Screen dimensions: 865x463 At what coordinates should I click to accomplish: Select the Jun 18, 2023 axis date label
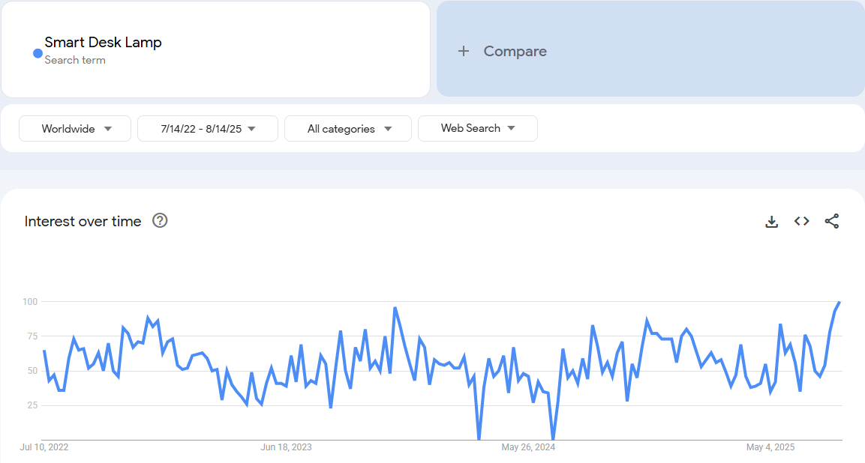click(x=286, y=447)
